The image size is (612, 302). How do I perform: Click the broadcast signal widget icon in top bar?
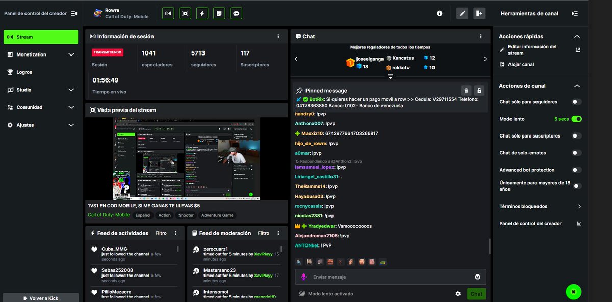point(168,14)
